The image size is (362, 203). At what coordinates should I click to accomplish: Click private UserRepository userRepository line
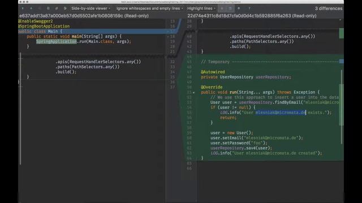(246, 77)
